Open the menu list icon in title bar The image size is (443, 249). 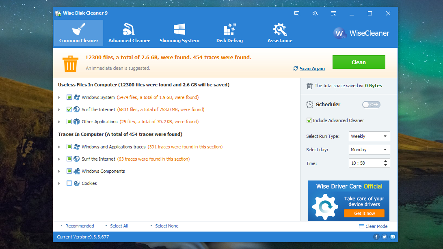[x=333, y=13]
